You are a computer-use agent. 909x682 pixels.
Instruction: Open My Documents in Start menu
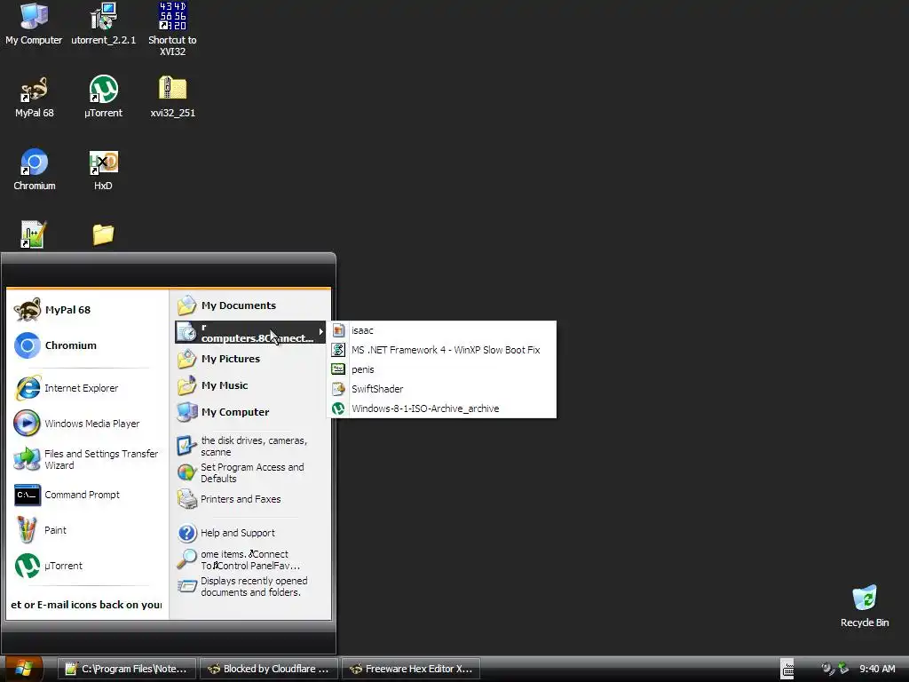pos(250,305)
